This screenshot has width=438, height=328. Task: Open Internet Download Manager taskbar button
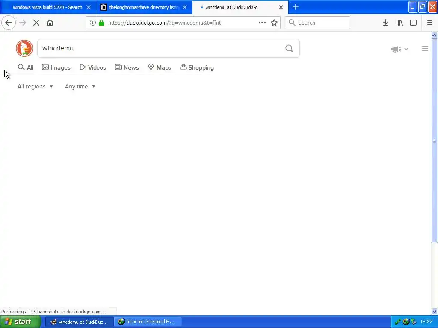click(148, 322)
